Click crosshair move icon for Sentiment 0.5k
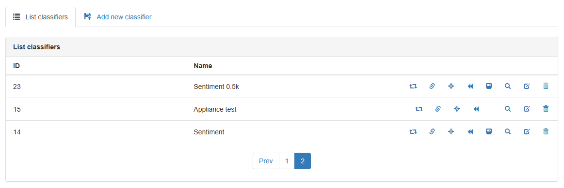The image size is (564, 188). [x=451, y=86]
